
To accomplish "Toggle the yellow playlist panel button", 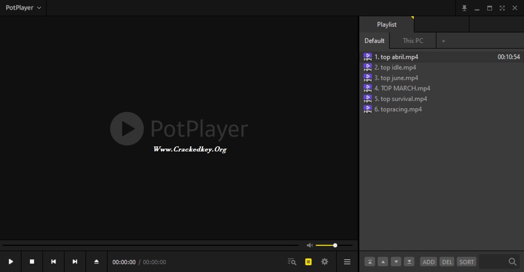I will 309,262.
